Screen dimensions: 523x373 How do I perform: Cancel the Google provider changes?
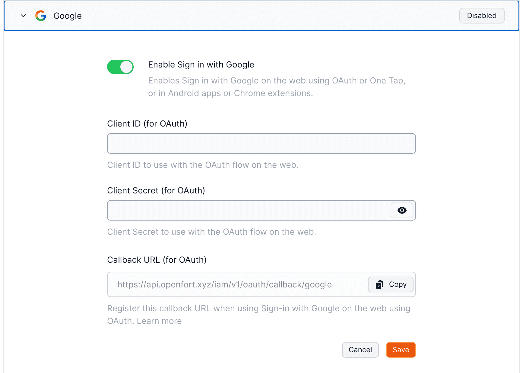(x=360, y=350)
